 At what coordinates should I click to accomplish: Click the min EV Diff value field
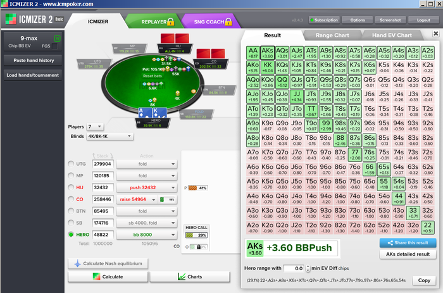pos(294,268)
